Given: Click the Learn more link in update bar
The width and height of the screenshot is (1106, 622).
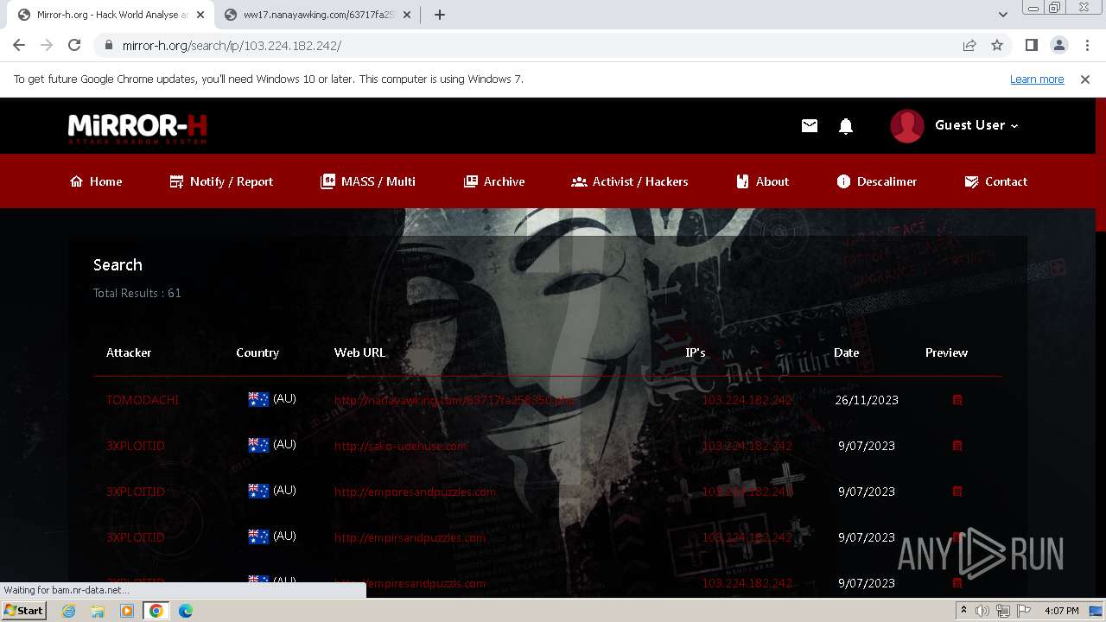Looking at the screenshot, I should click(1037, 79).
